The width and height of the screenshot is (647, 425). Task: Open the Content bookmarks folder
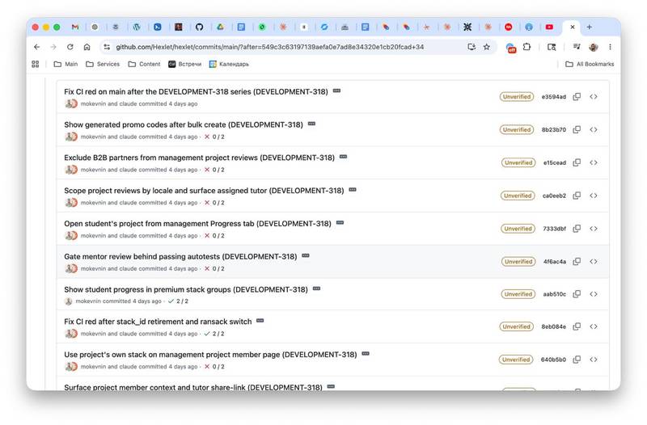(x=145, y=64)
